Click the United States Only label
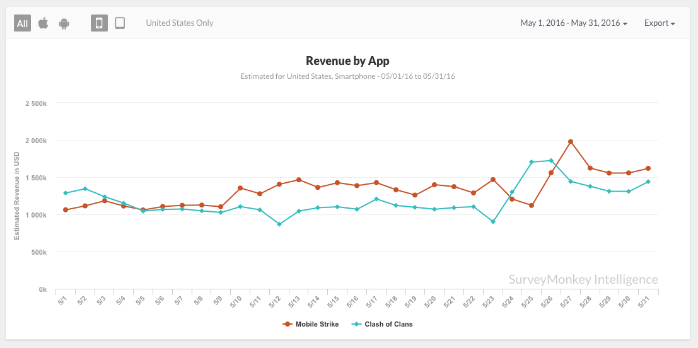 coord(180,23)
